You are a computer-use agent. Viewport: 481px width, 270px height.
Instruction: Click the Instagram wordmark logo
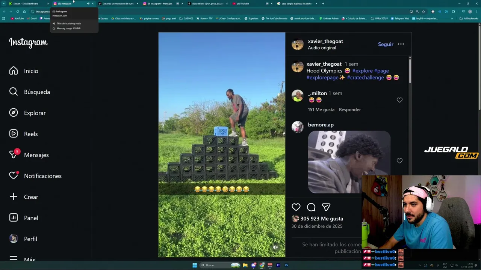(x=28, y=42)
